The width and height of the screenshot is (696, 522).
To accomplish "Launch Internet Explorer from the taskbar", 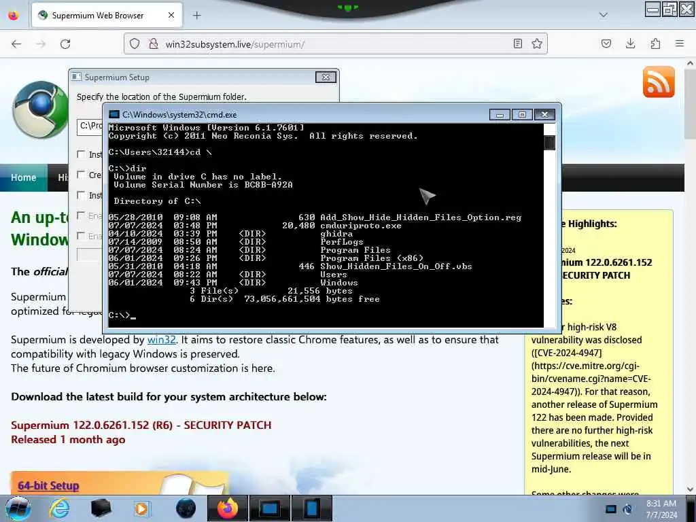I will 59,508.
